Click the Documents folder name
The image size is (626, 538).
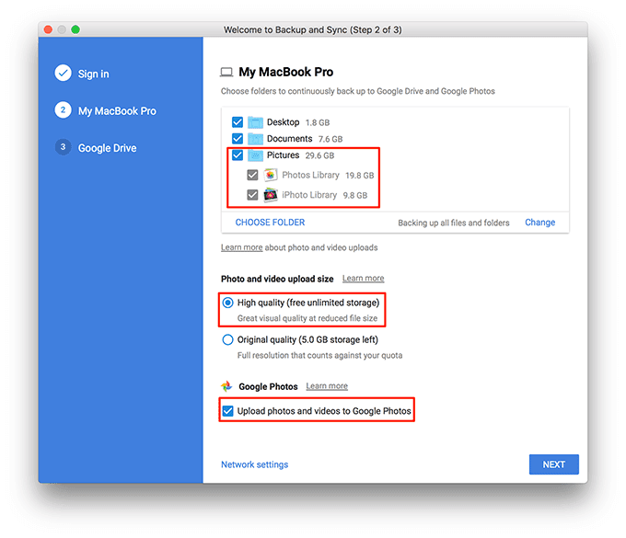click(289, 138)
